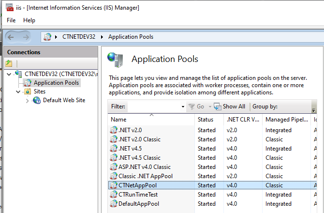Click the Connections panel header
The image size is (324, 213).
click(51, 52)
